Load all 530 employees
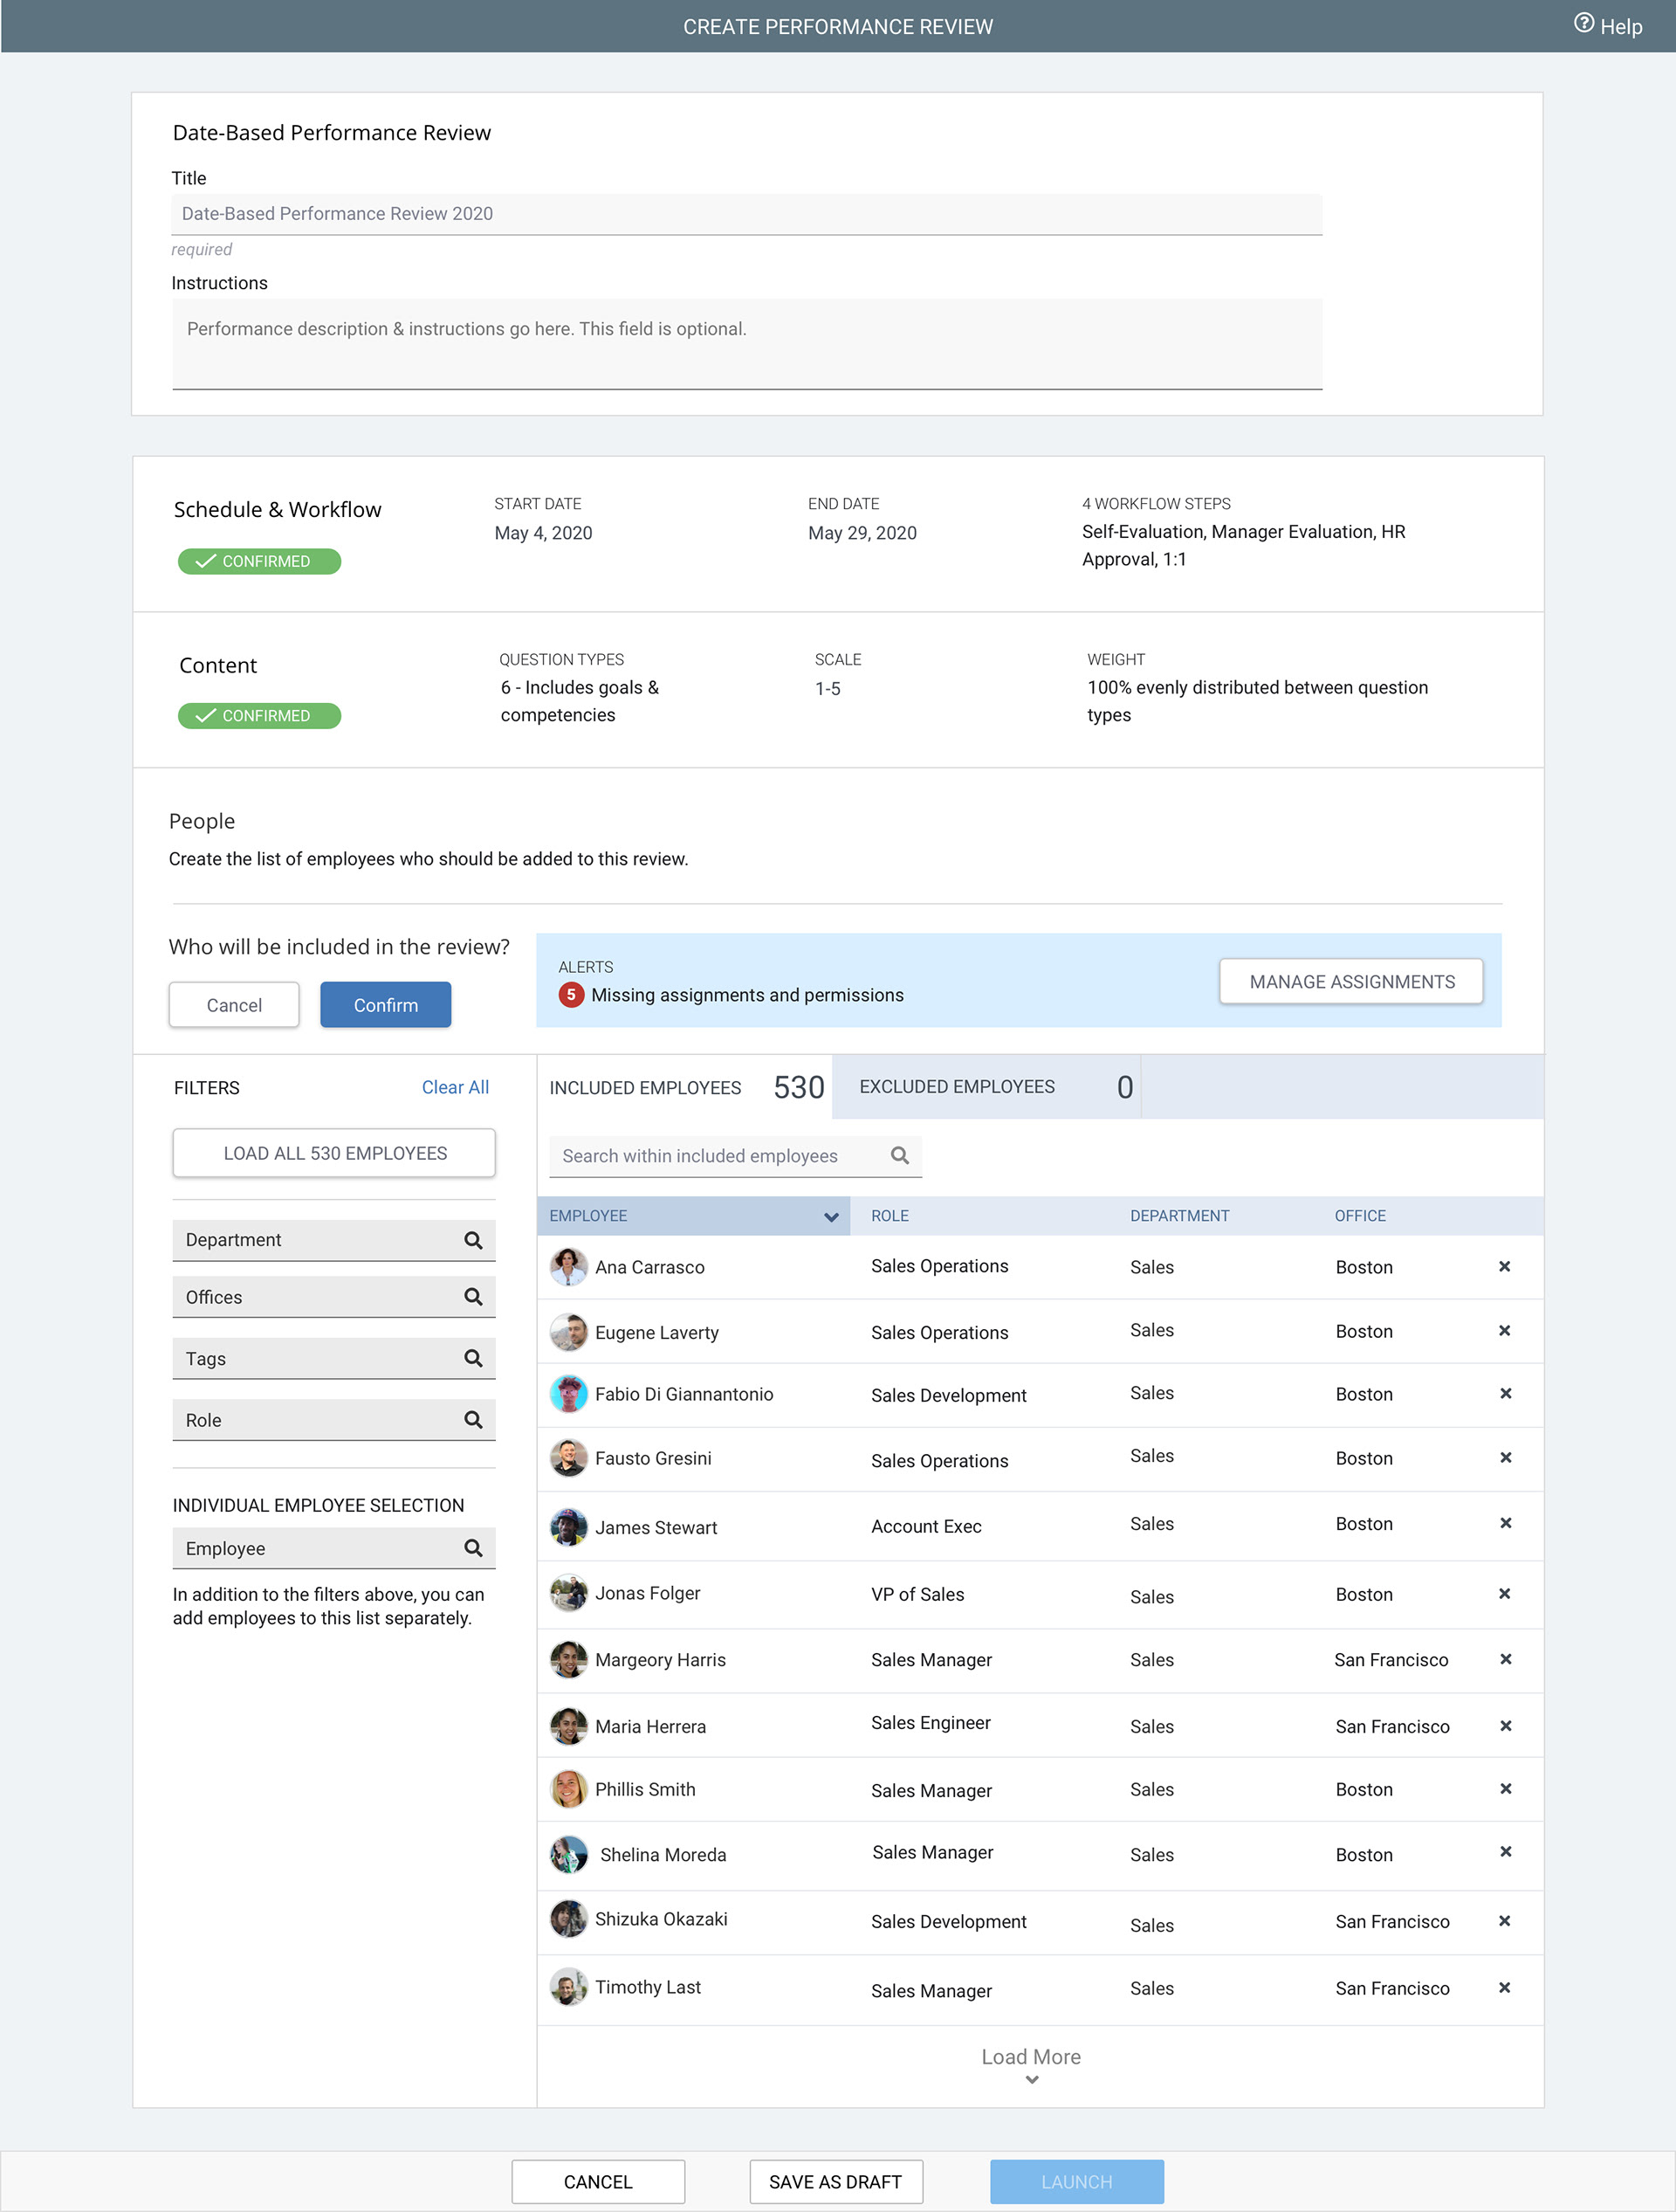The width and height of the screenshot is (1676, 2212). pyautogui.click(x=333, y=1153)
